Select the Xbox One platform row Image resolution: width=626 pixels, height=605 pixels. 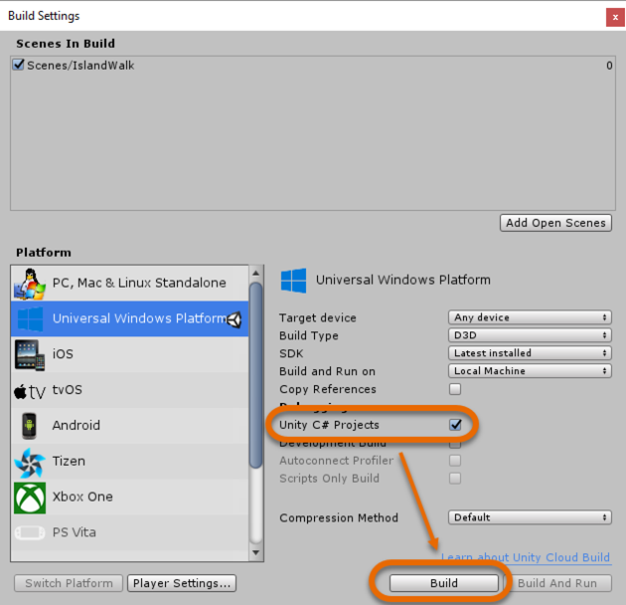pos(130,497)
